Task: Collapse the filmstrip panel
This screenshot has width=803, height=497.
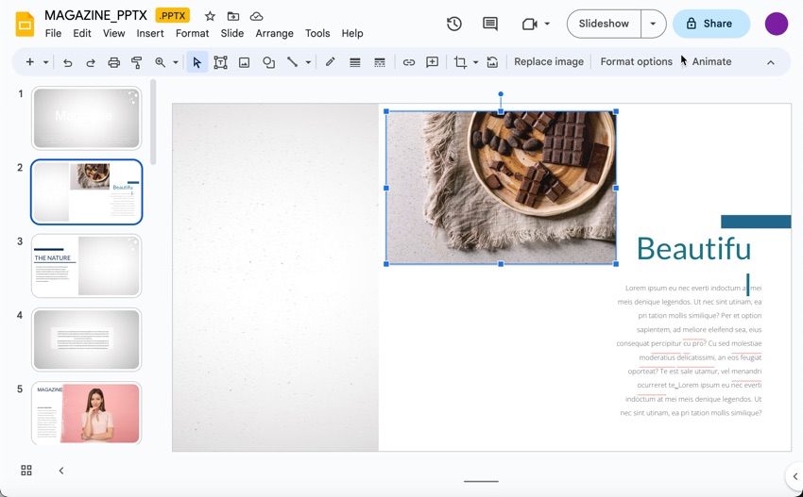Action: coord(61,471)
